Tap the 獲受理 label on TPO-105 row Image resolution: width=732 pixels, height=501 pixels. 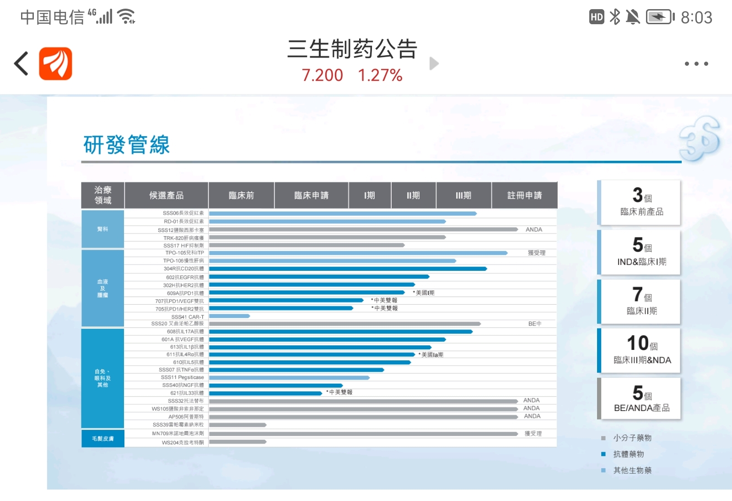tap(537, 253)
